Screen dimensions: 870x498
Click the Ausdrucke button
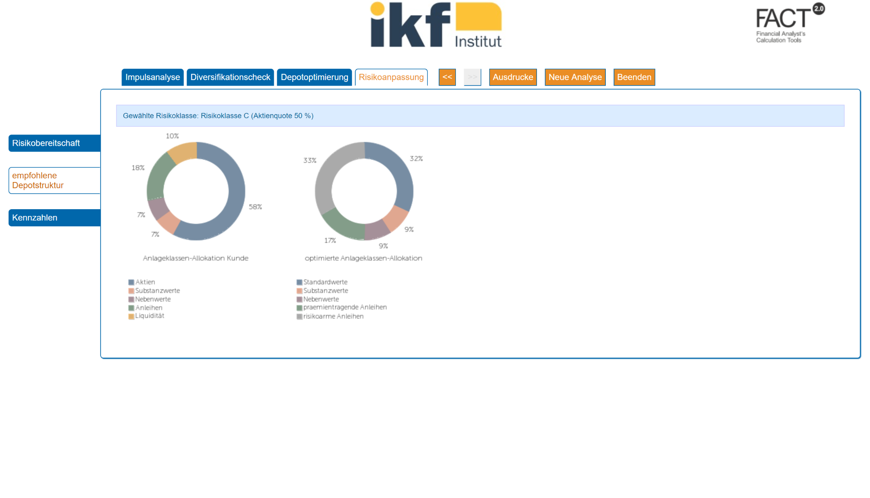click(512, 77)
